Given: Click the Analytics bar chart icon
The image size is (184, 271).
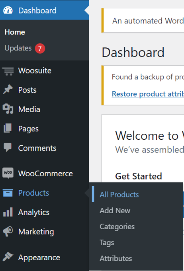Looking at the screenshot, I should click(8, 212).
